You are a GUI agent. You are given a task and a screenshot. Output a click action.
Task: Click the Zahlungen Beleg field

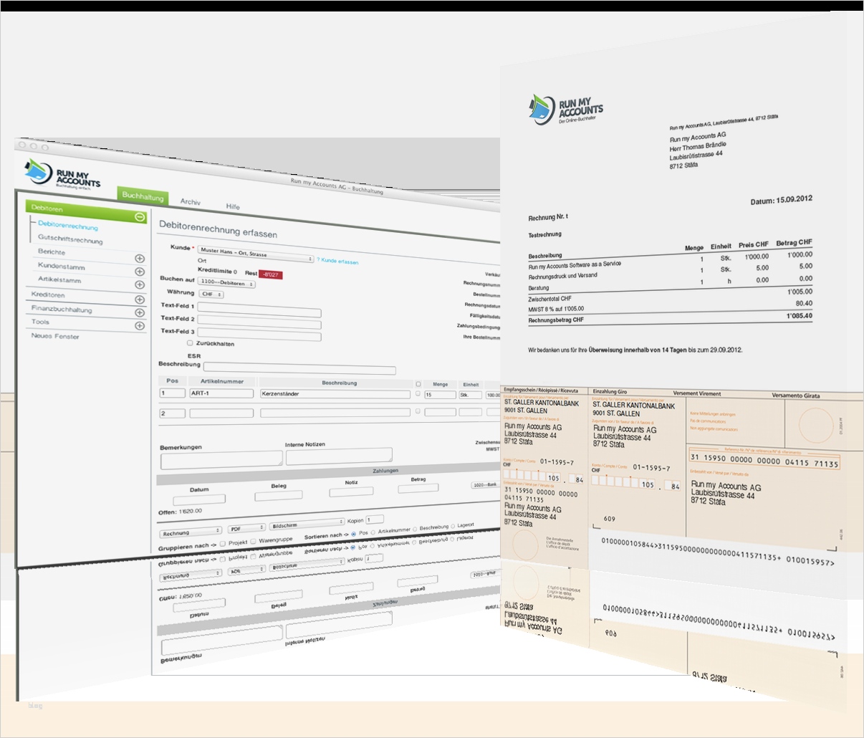pos(279,494)
